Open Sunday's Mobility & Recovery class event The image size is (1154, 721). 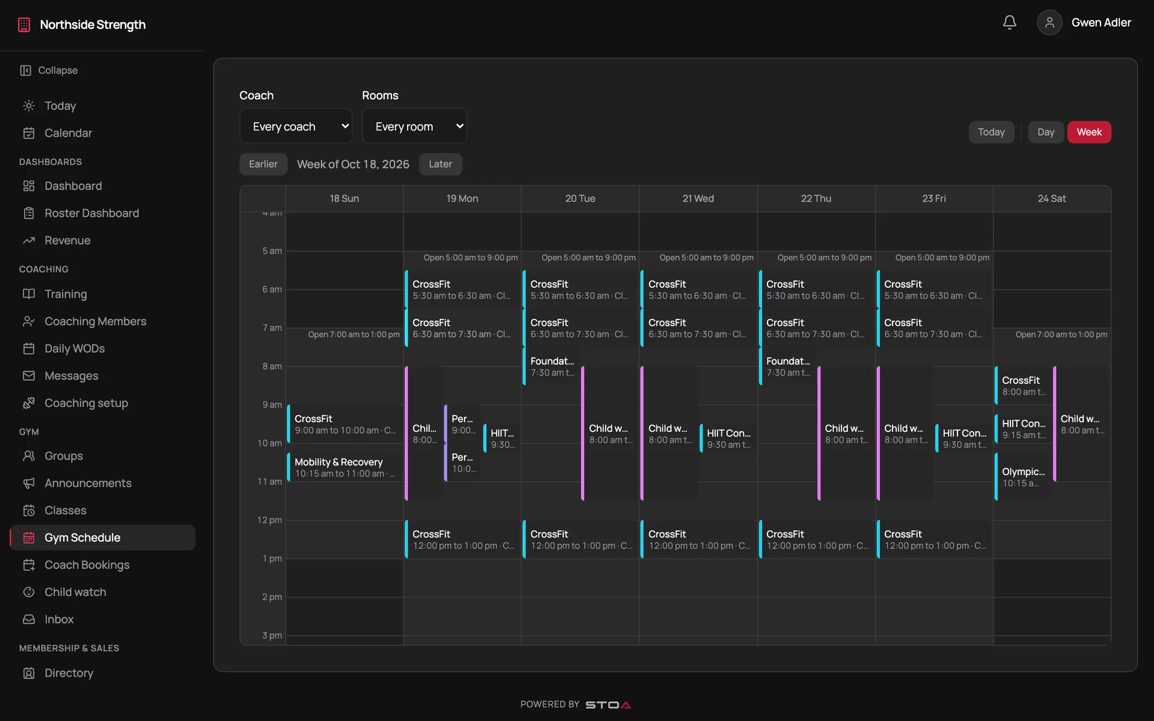(344, 467)
